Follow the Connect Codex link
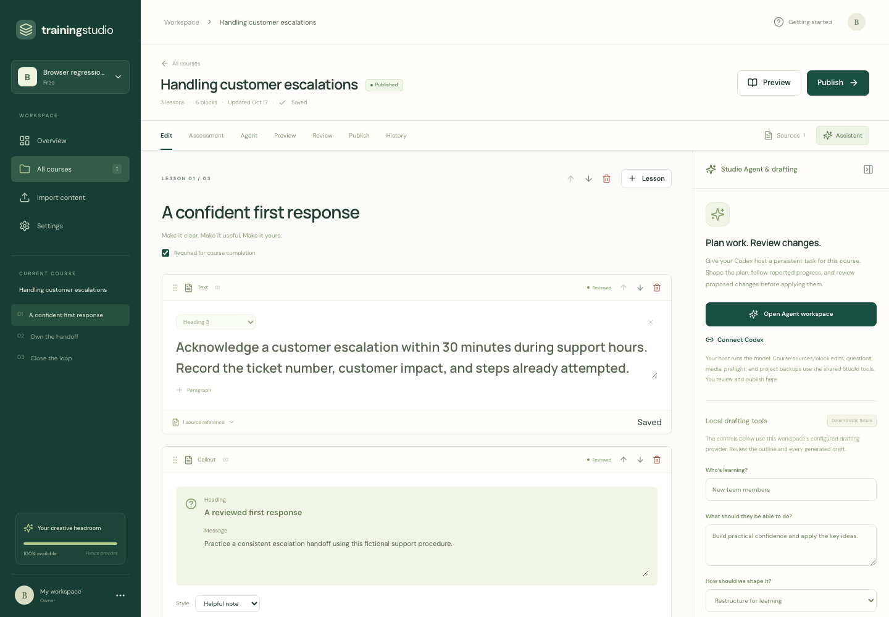 pyautogui.click(x=735, y=340)
